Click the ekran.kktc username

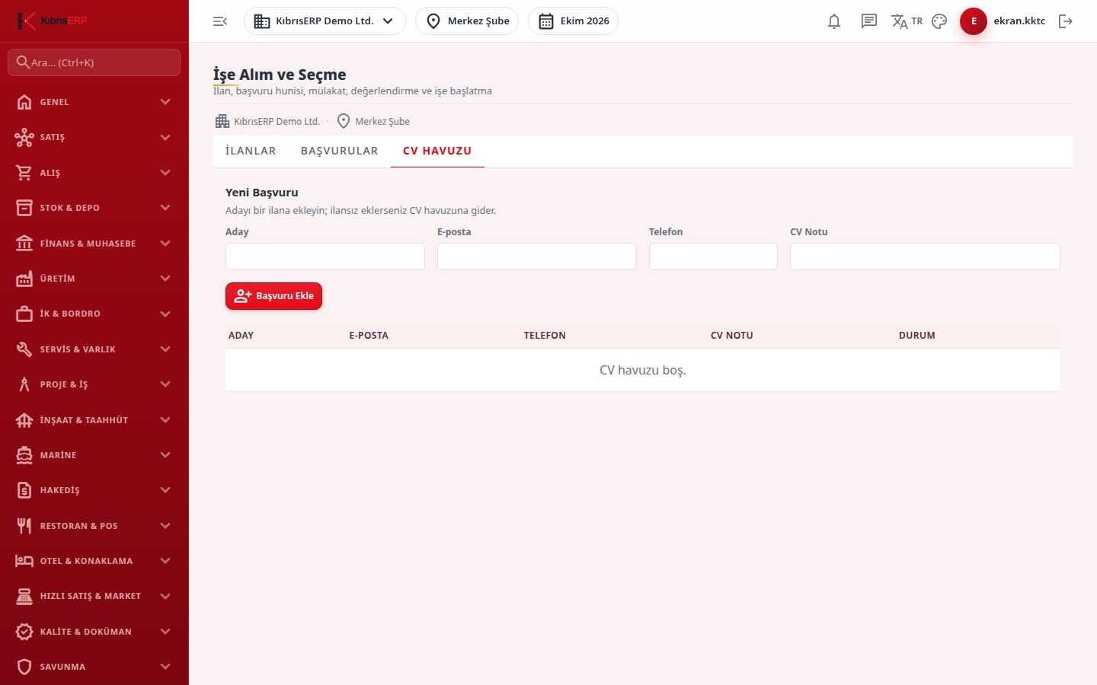pyautogui.click(x=1019, y=21)
